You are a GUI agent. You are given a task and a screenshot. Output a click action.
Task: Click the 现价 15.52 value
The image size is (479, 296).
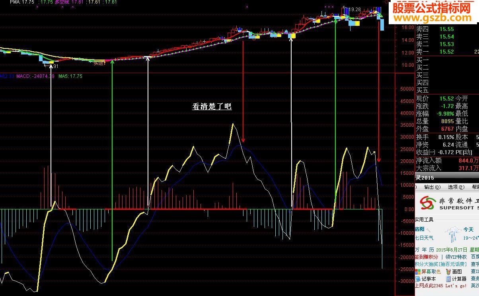coord(447,99)
